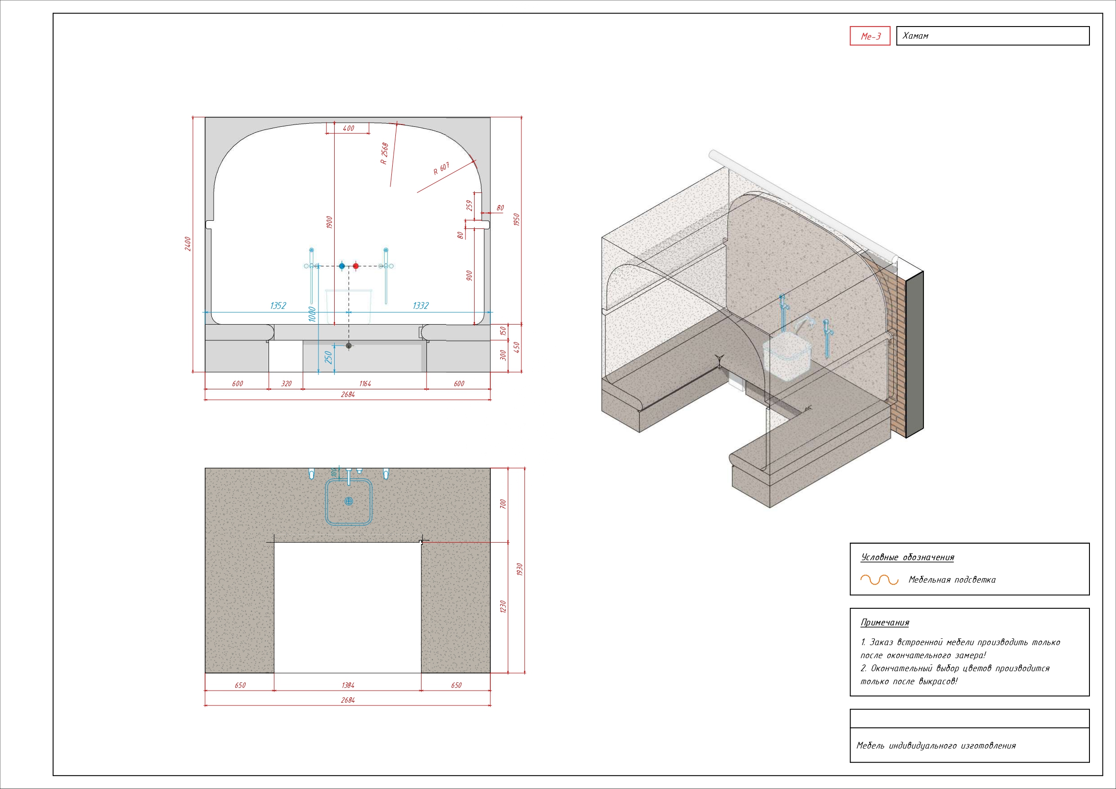Click the red Me-3 sheet label
The height and width of the screenshot is (789, 1116).
pos(870,36)
